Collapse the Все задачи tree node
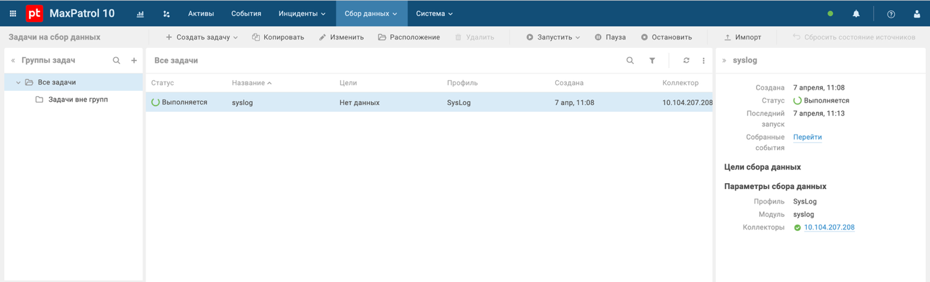 [x=18, y=82]
